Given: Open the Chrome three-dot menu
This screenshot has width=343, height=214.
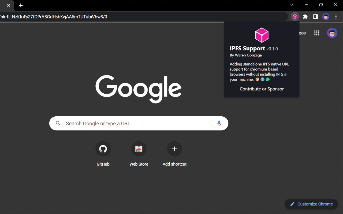Looking at the screenshot, I should [x=336, y=16].
